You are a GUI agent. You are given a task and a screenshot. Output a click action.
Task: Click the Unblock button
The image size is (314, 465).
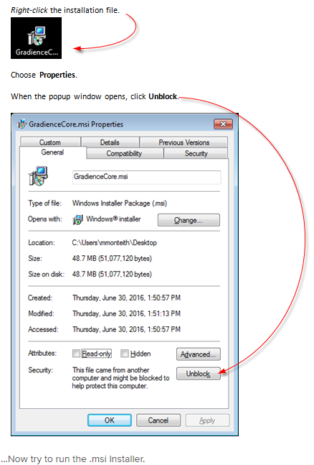(199, 374)
